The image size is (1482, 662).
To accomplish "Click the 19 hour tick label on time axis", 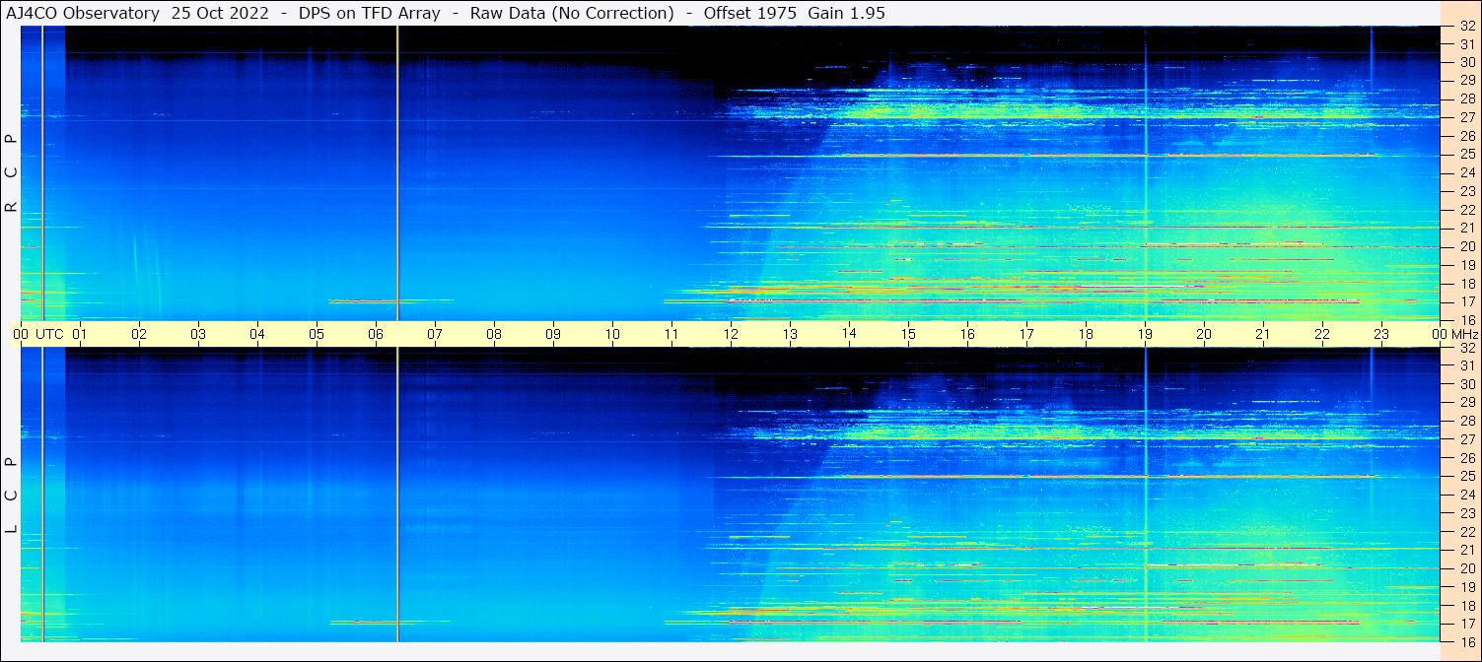I will [1145, 334].
